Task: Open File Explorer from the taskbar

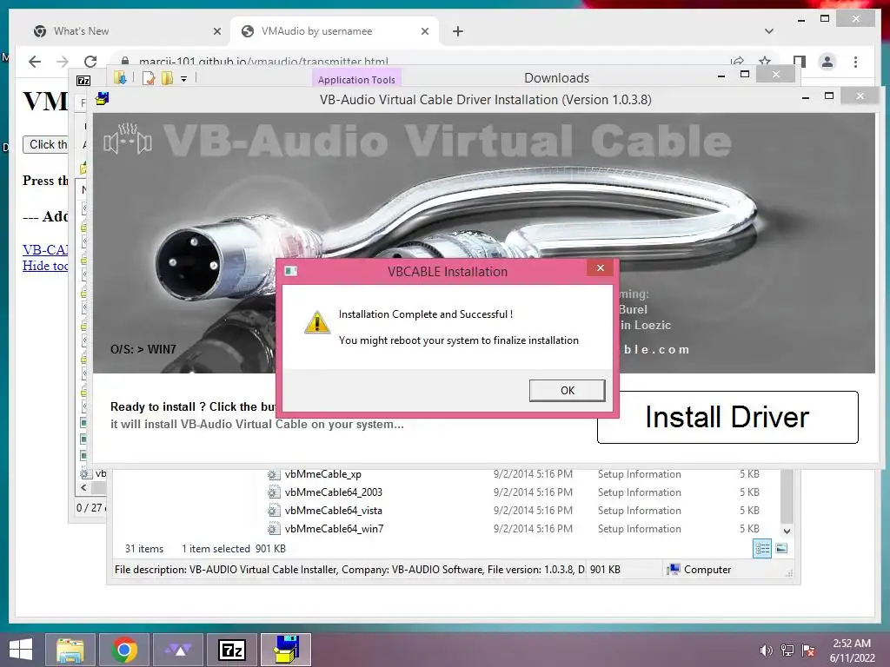Action: pos(70,650)
